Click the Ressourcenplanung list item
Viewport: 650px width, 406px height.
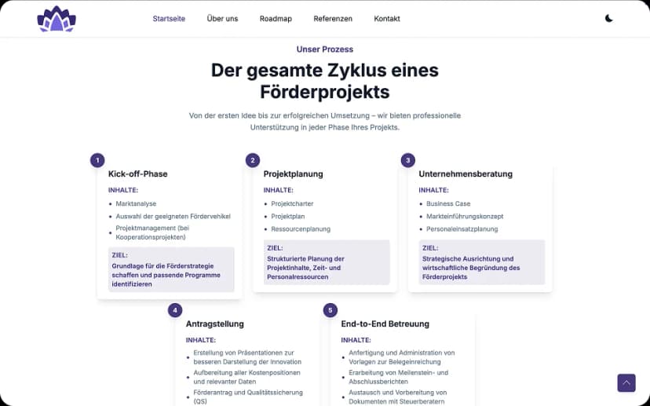pyautogui.click(x=301, y=229)
